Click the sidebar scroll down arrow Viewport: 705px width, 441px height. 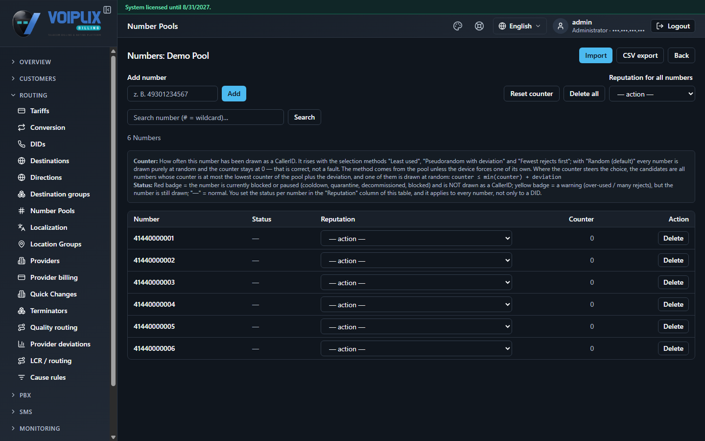tap(113, 437)
